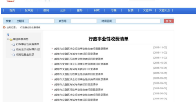Click the red 搜索 button

pos(169,21)
